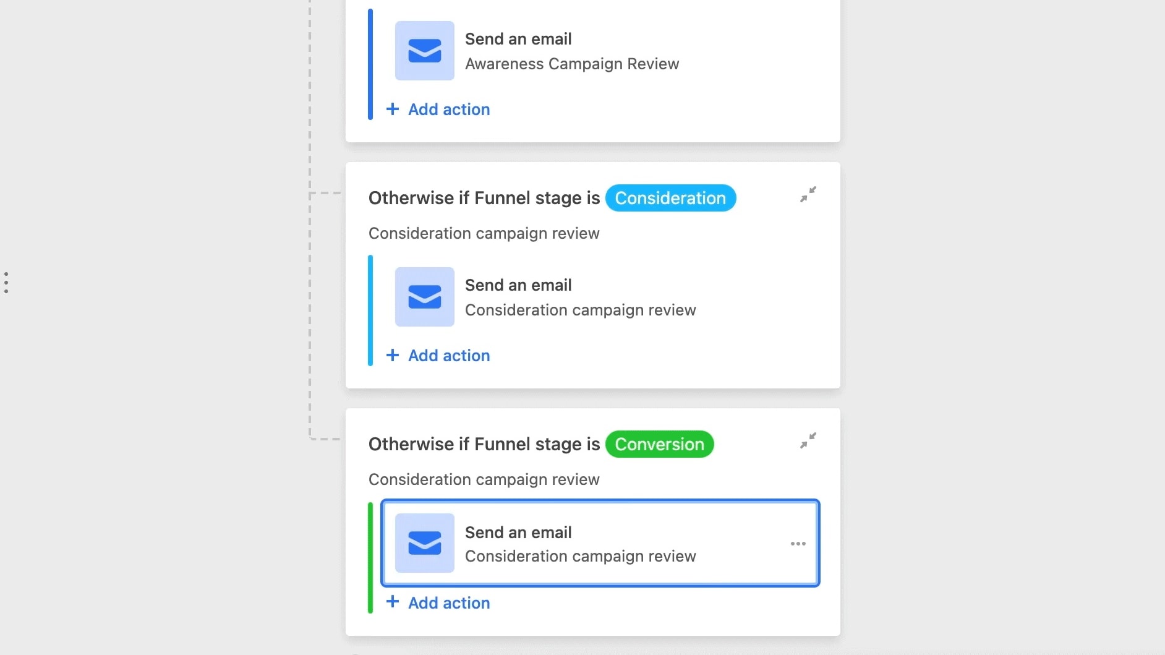
Task: Open the vertical dots handle at left edge
Action: pos(6,283)
